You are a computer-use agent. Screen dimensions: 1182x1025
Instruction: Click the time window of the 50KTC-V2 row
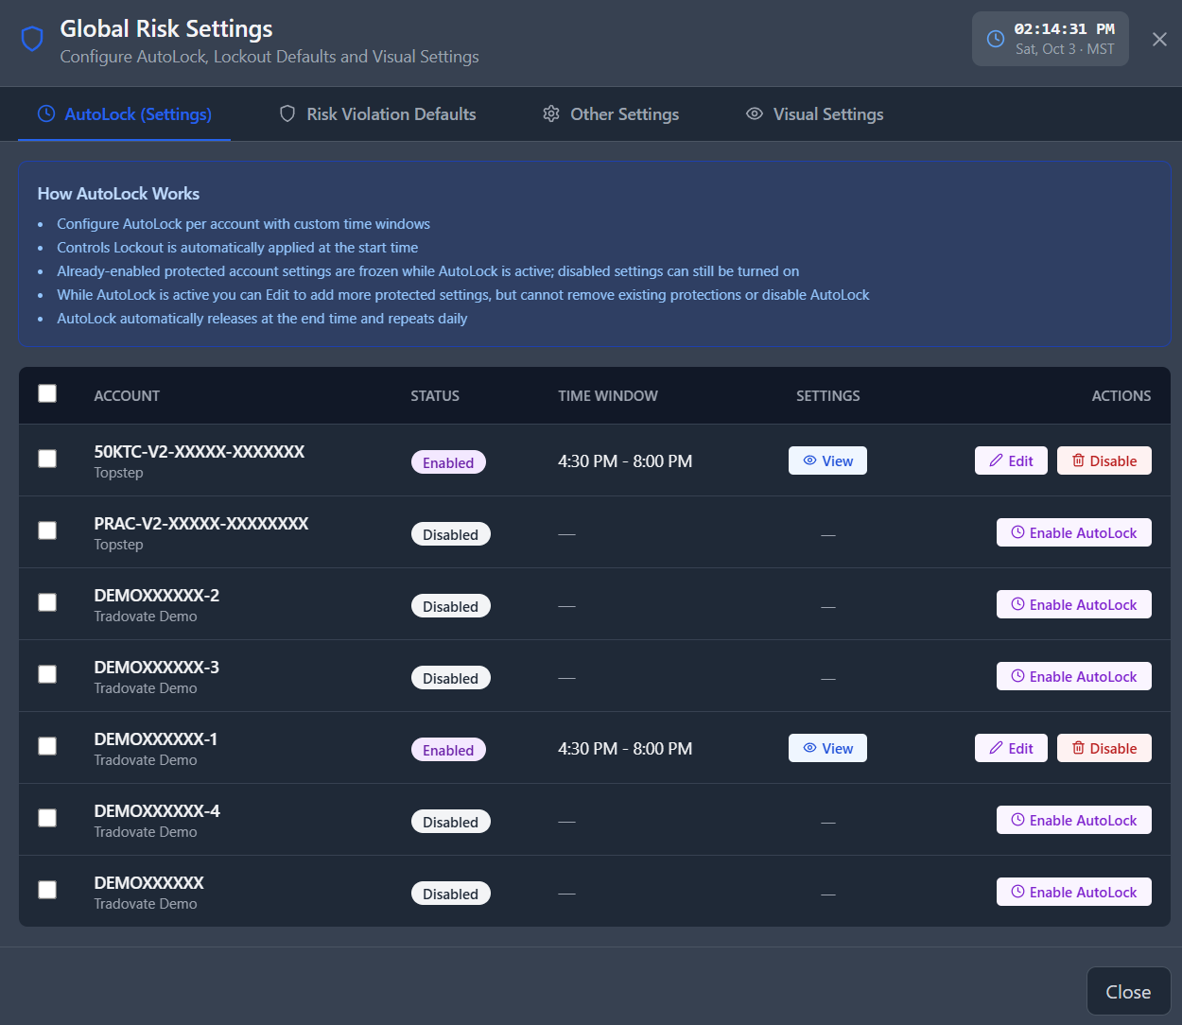tap(625, 461)
